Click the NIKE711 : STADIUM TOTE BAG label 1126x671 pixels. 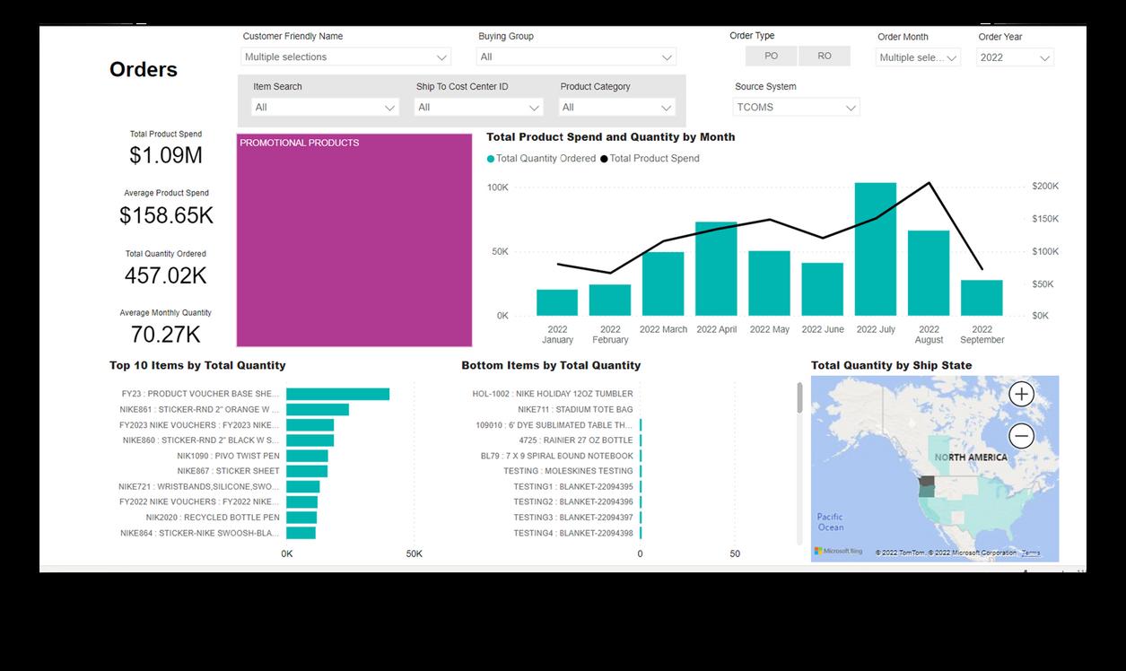575,409
